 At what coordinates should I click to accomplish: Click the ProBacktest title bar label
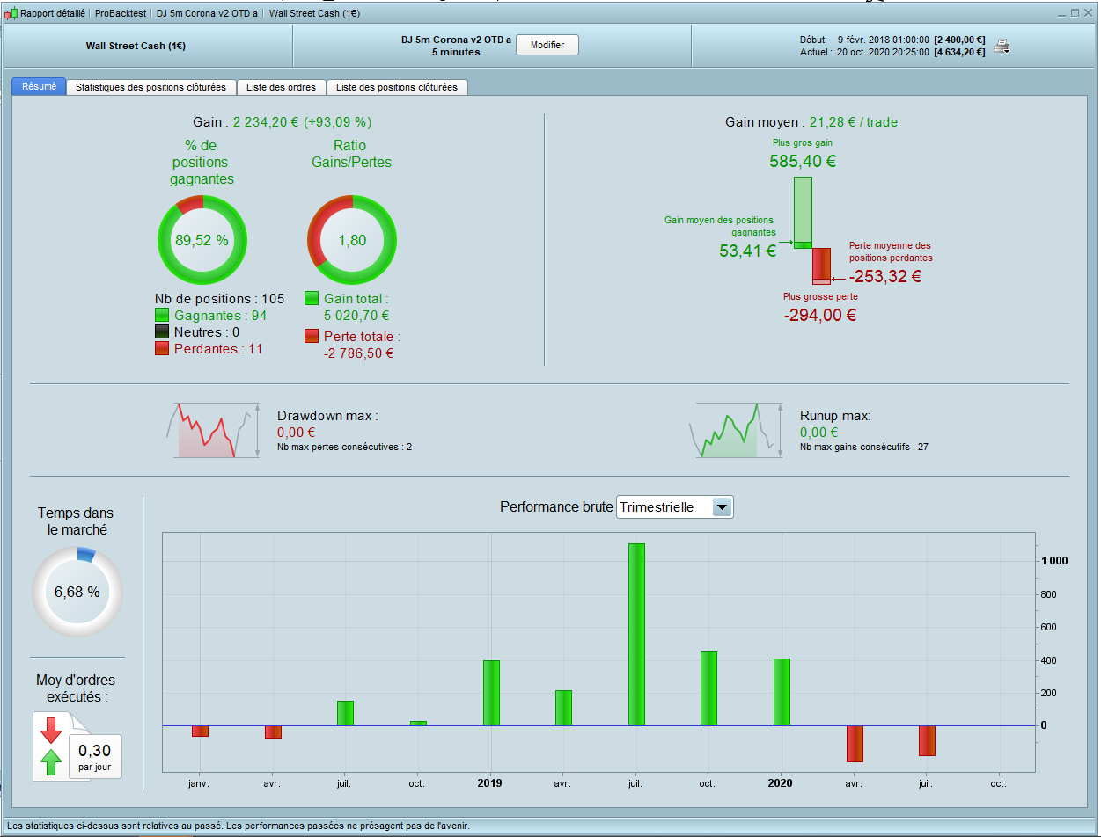(x=121, y=13)
